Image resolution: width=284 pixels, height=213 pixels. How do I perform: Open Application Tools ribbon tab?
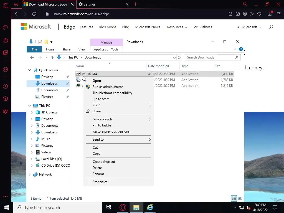tap(106, 49)
